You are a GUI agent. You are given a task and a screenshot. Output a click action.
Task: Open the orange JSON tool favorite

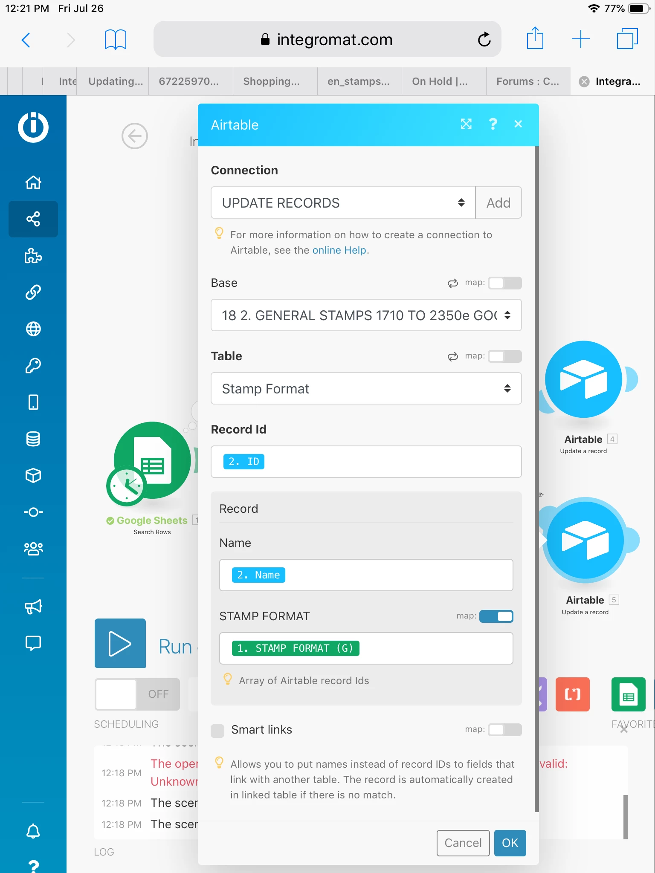tap(573, 694)
